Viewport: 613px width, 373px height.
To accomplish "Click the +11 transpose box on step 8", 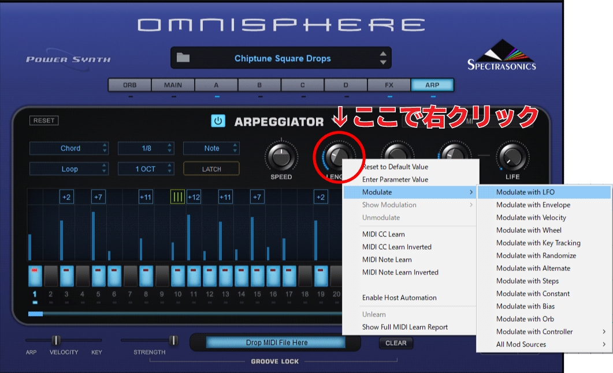I will [146, 197].
